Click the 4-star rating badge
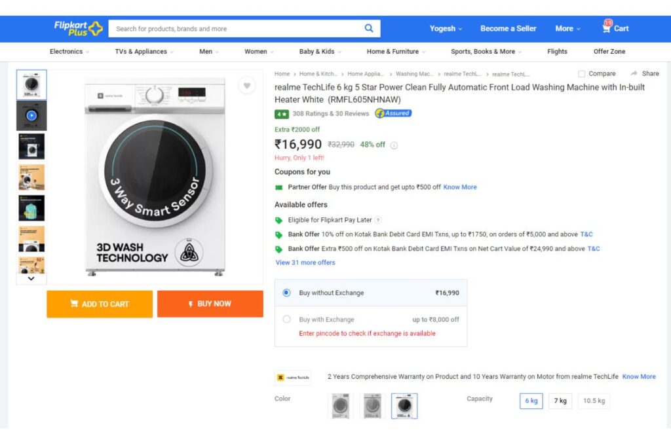This screenshot has height=447, width=671. click(282, 114)
